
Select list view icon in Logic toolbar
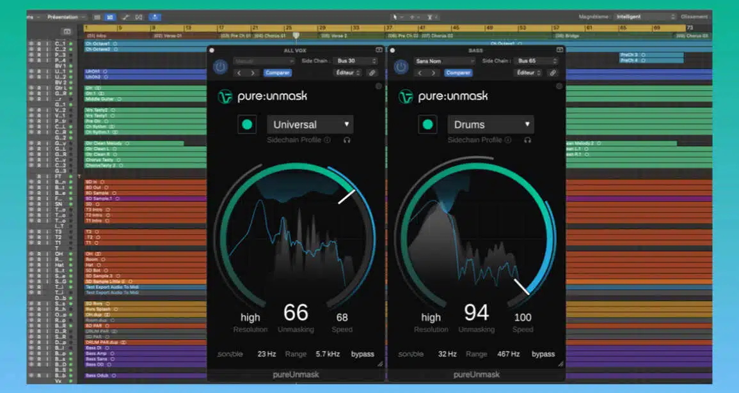tap(97, 17)
